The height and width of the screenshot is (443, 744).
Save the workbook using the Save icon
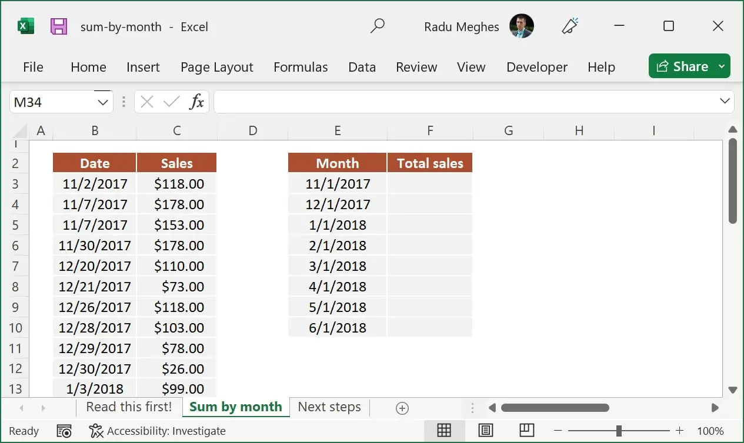pyautogui.click(x=58, y=26)
